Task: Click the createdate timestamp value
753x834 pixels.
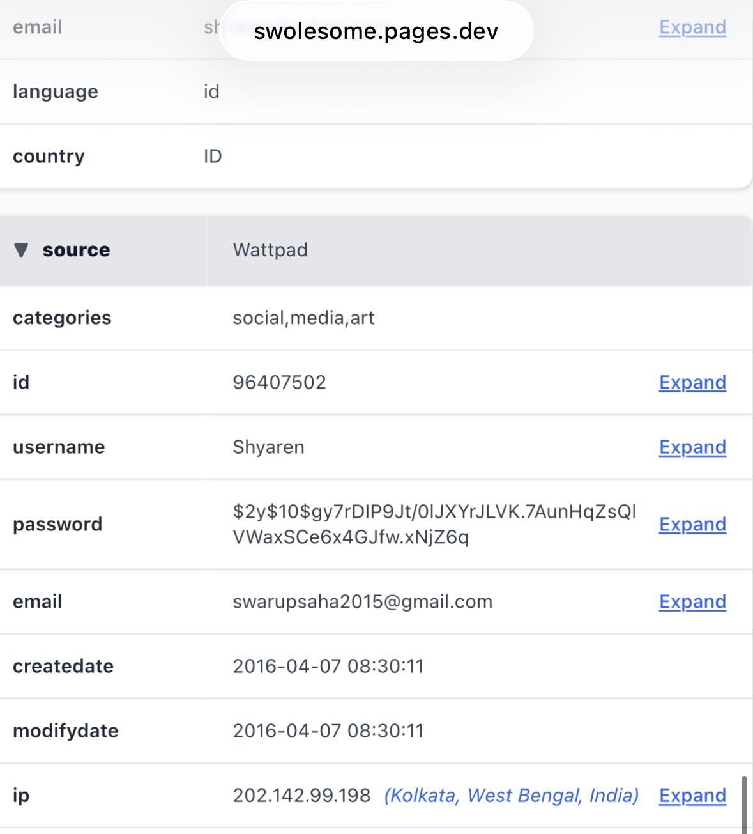Action: (328, 666)
